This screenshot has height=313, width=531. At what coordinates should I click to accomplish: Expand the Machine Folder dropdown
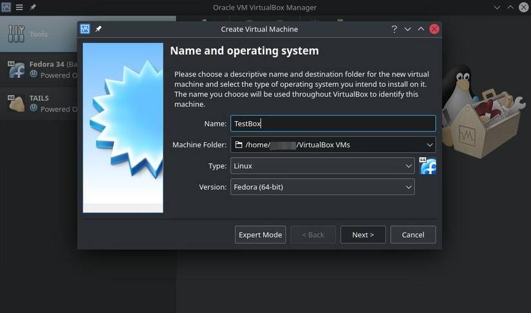tap(429, 145)
